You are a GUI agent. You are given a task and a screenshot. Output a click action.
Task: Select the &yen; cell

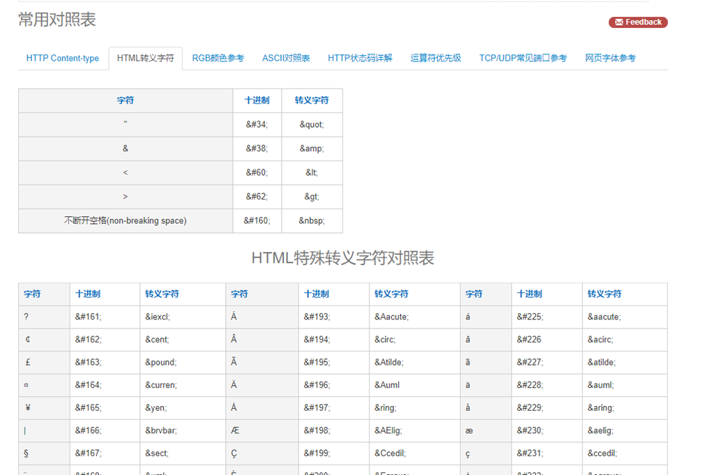click(183, 408)
